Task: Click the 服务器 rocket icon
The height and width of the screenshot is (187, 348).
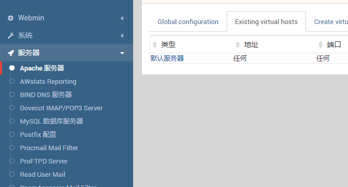Action: pyautogui.click(x=11, y=53)
